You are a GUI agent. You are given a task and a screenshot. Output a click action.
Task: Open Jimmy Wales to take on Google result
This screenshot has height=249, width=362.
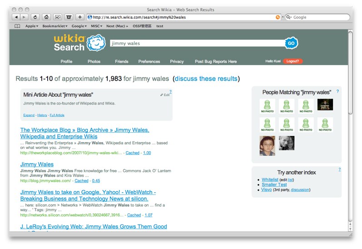pos(88,196)
